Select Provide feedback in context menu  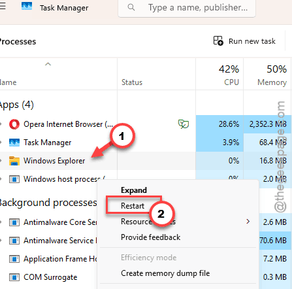[x=151, y=237]
